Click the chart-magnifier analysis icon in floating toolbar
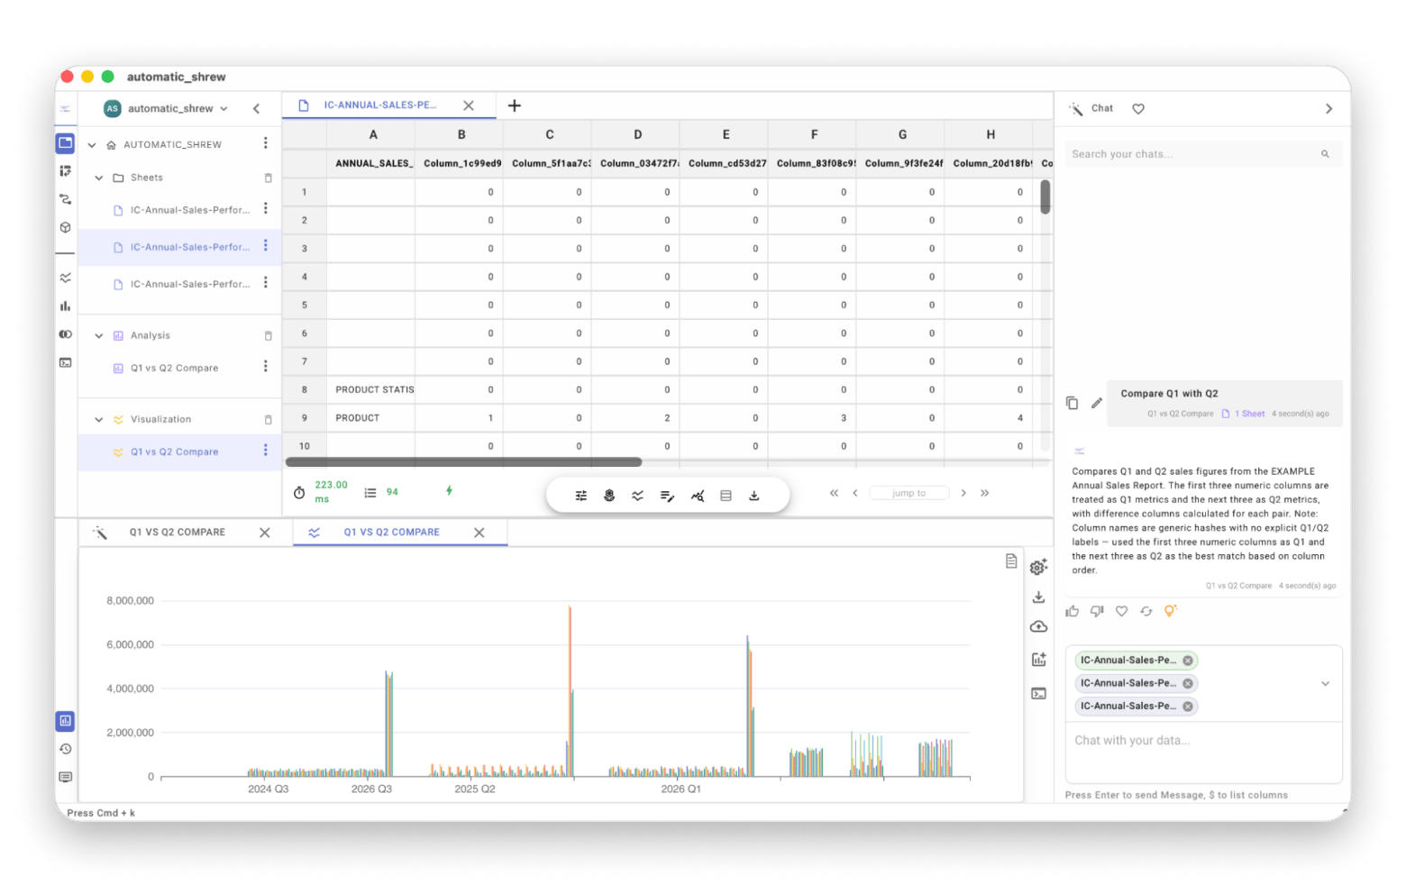The image size is (1406, 894). [x=697, y=496]
